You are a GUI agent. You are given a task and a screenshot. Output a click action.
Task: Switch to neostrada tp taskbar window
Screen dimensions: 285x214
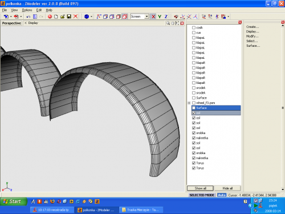click(52, 210)
